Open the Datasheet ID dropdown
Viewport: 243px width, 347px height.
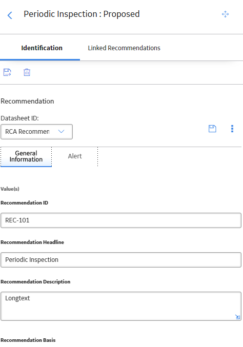pyautogui.click(x=36, y=132)
